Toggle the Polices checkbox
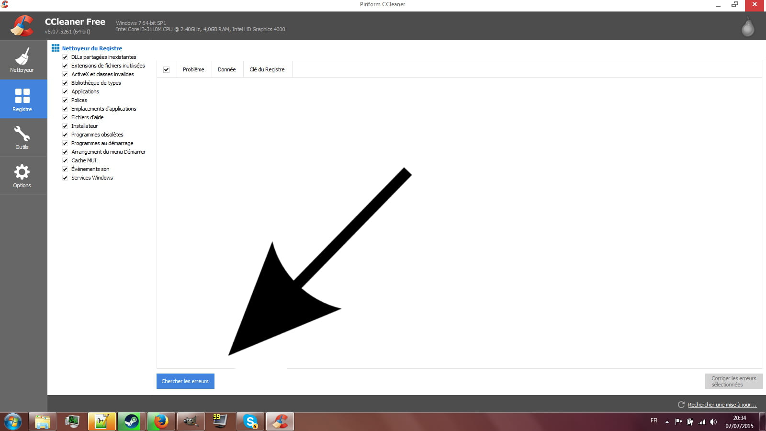 [x=65, y=101]
